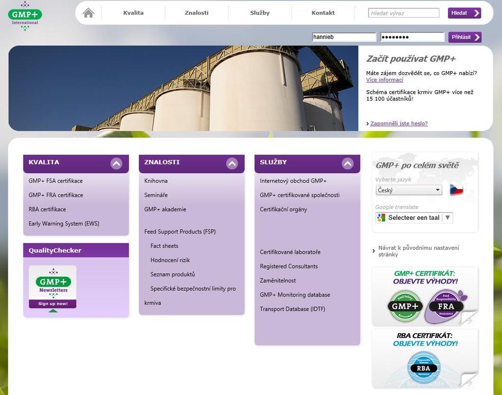Open GMP+ FRA certifikace link
502x395 pixels.
point(56,195)
